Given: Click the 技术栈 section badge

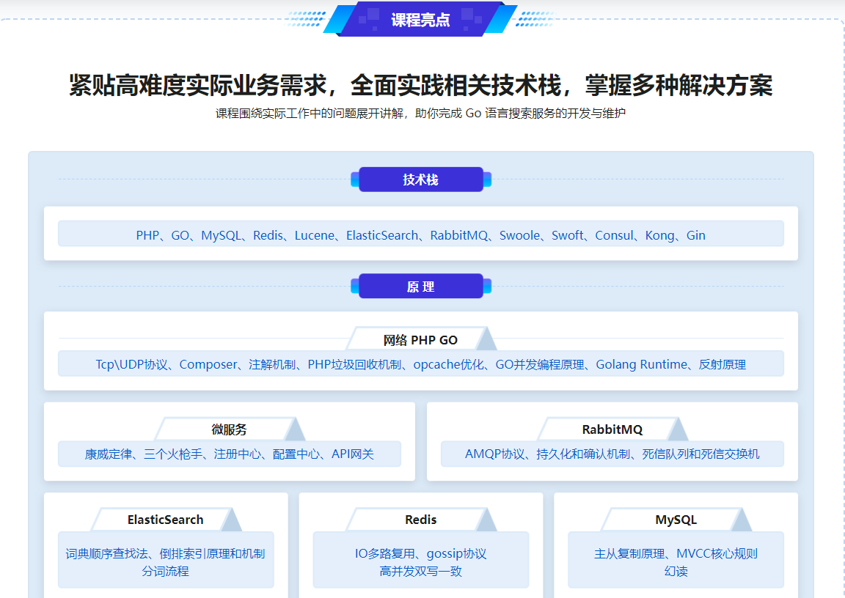Looking at the screenshot, I should (x=420, y=180).
